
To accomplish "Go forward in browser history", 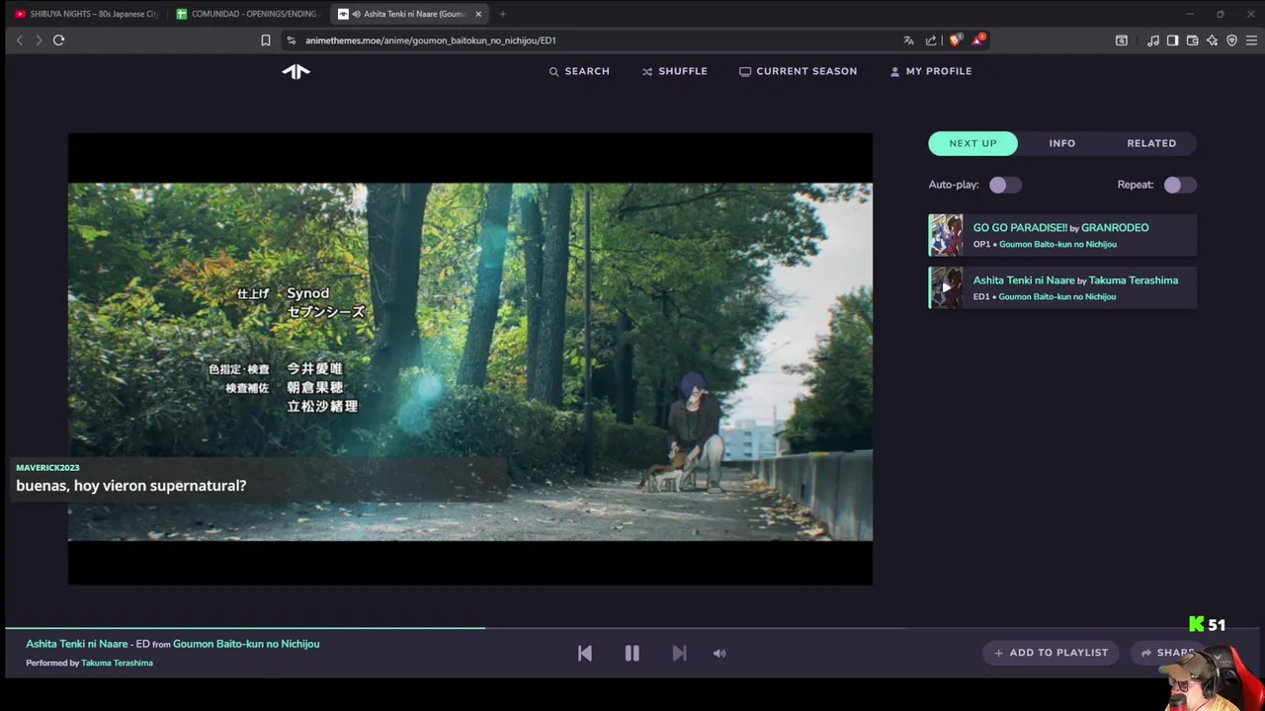I will point(39,40).
